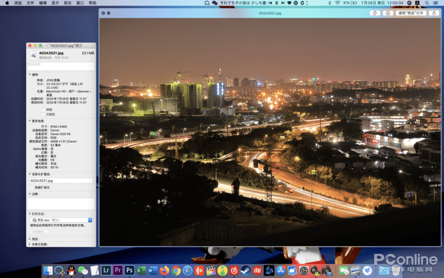Open Photoshop from the Dock
This screenshot has height=278, width=444.
click(x=129, y=270)
